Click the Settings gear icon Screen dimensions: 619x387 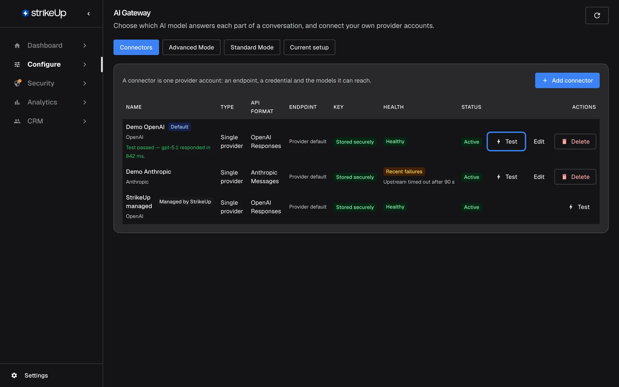pyautogui.click(x=14, y=375)
